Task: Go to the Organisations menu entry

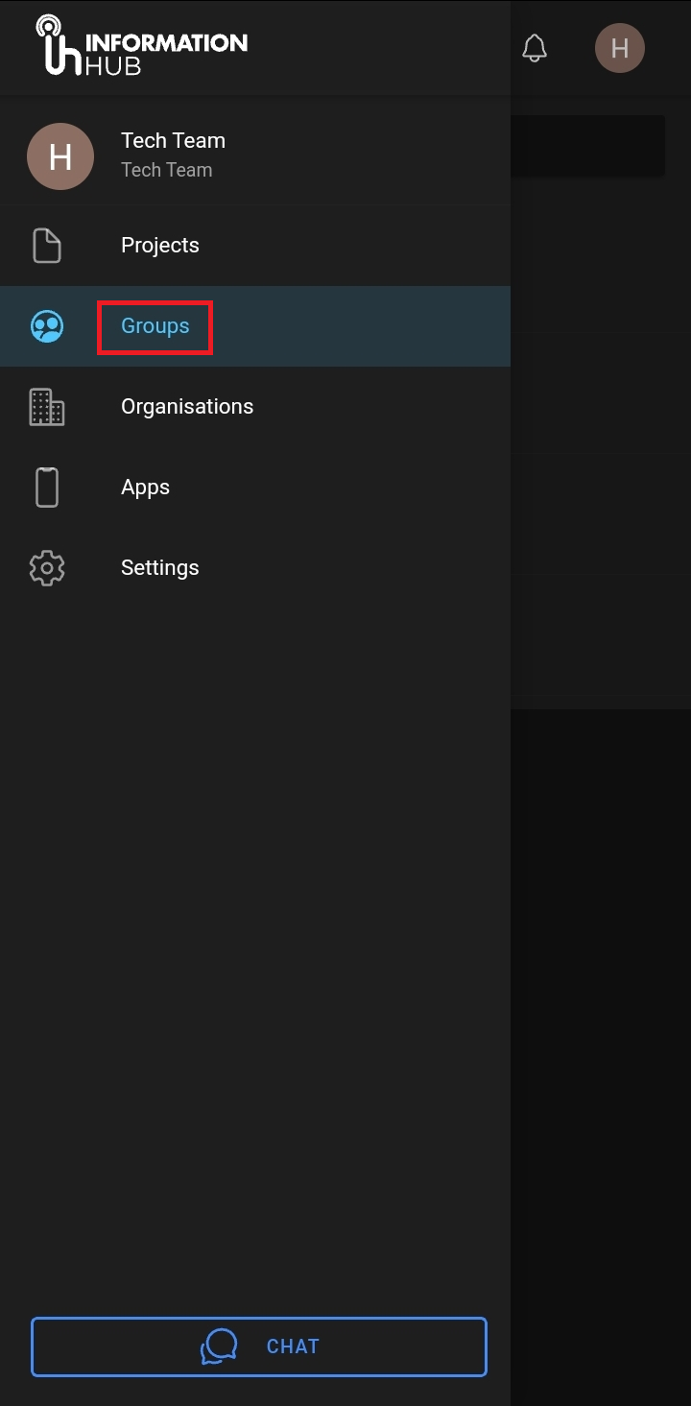Action: click(x=187, y=407)
